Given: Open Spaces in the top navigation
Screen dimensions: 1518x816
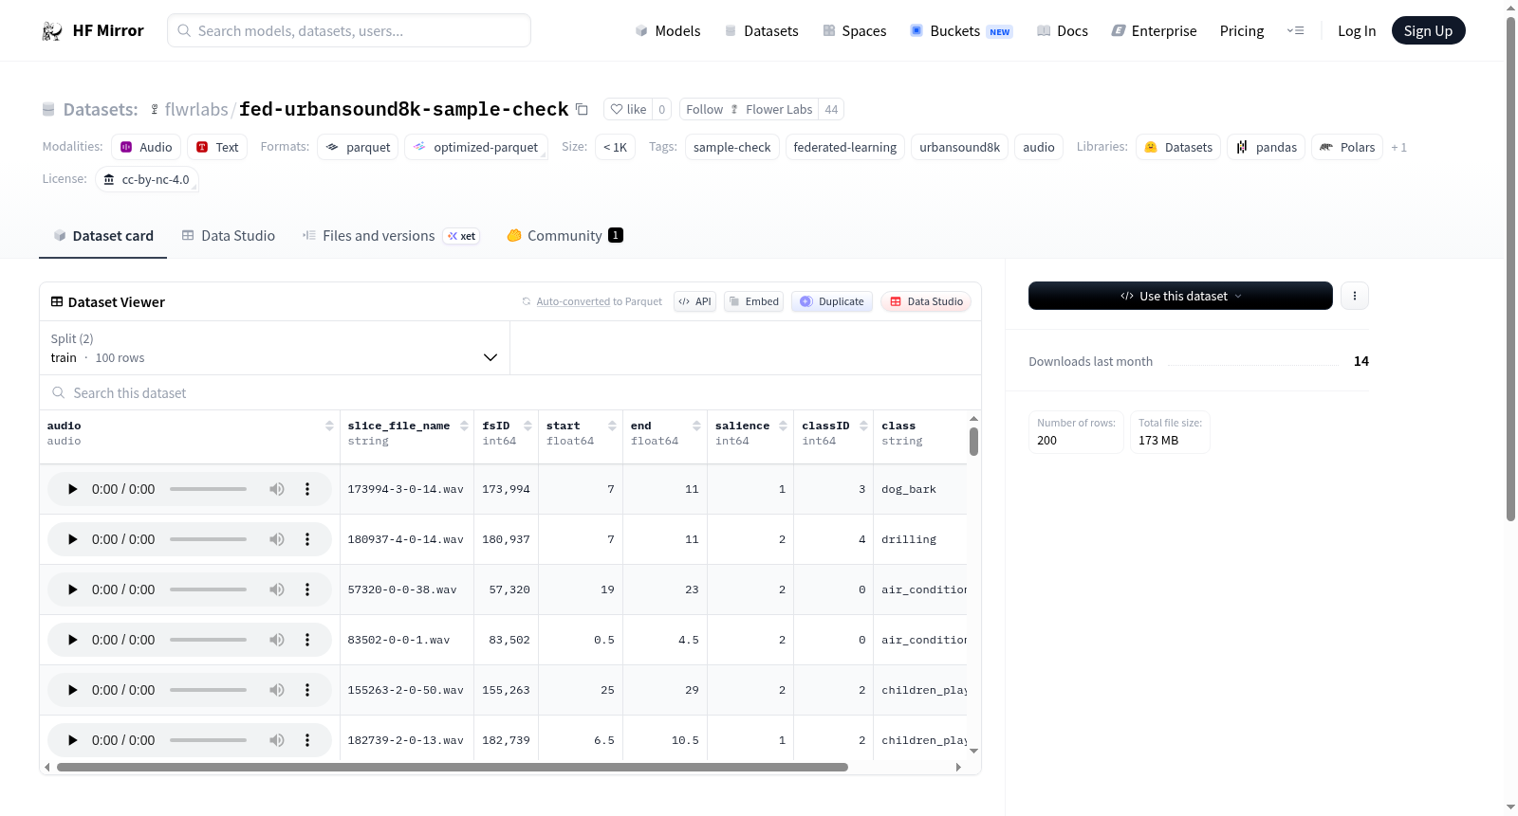Looking at the screenshot, I should tap(854, 31).
